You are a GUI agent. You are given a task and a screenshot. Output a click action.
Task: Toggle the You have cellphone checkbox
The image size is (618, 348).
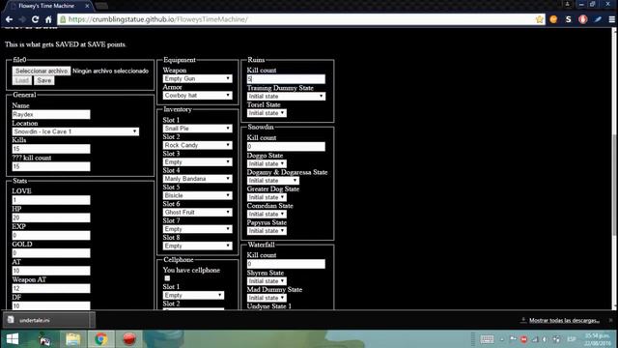(167, 278)
